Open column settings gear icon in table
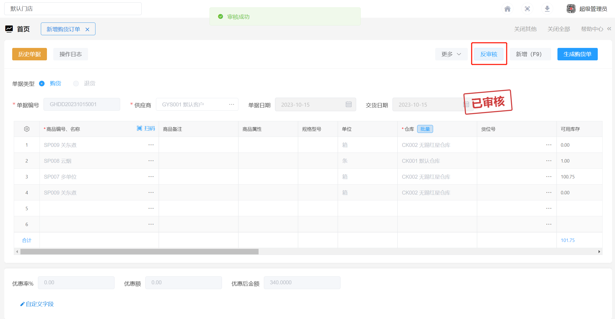The height and width of the screenshot is (319, 615). 27,129
